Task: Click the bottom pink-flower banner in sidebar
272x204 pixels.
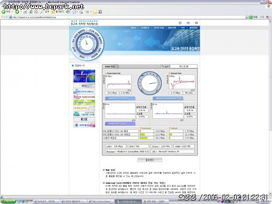Action: pos(84,125)
